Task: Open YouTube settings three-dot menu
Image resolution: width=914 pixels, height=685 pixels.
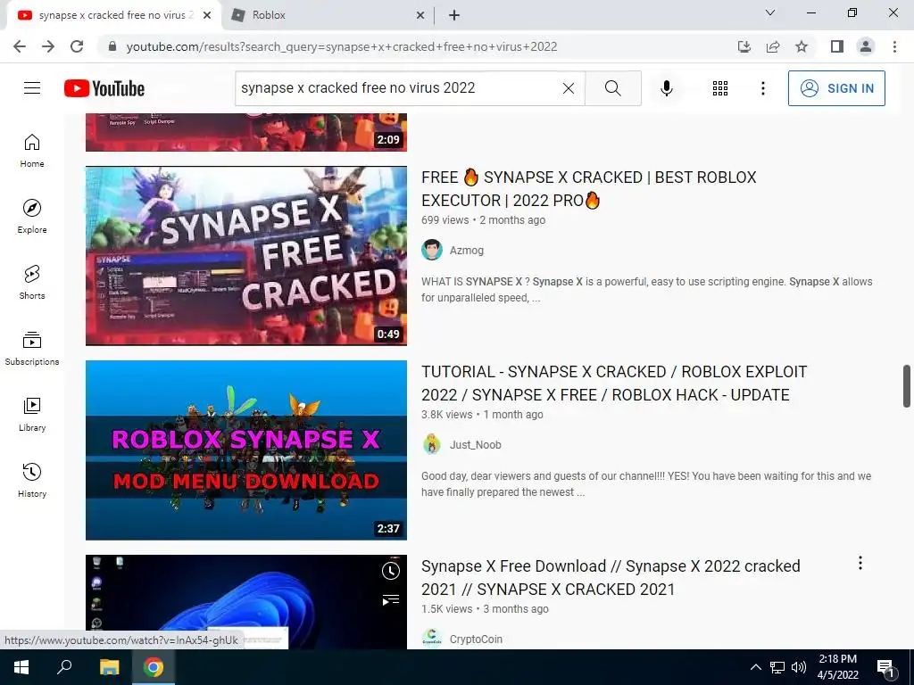Action: (x=762, y=88)
